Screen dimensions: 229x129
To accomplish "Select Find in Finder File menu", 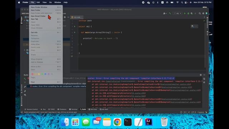I will pos(46,82).
